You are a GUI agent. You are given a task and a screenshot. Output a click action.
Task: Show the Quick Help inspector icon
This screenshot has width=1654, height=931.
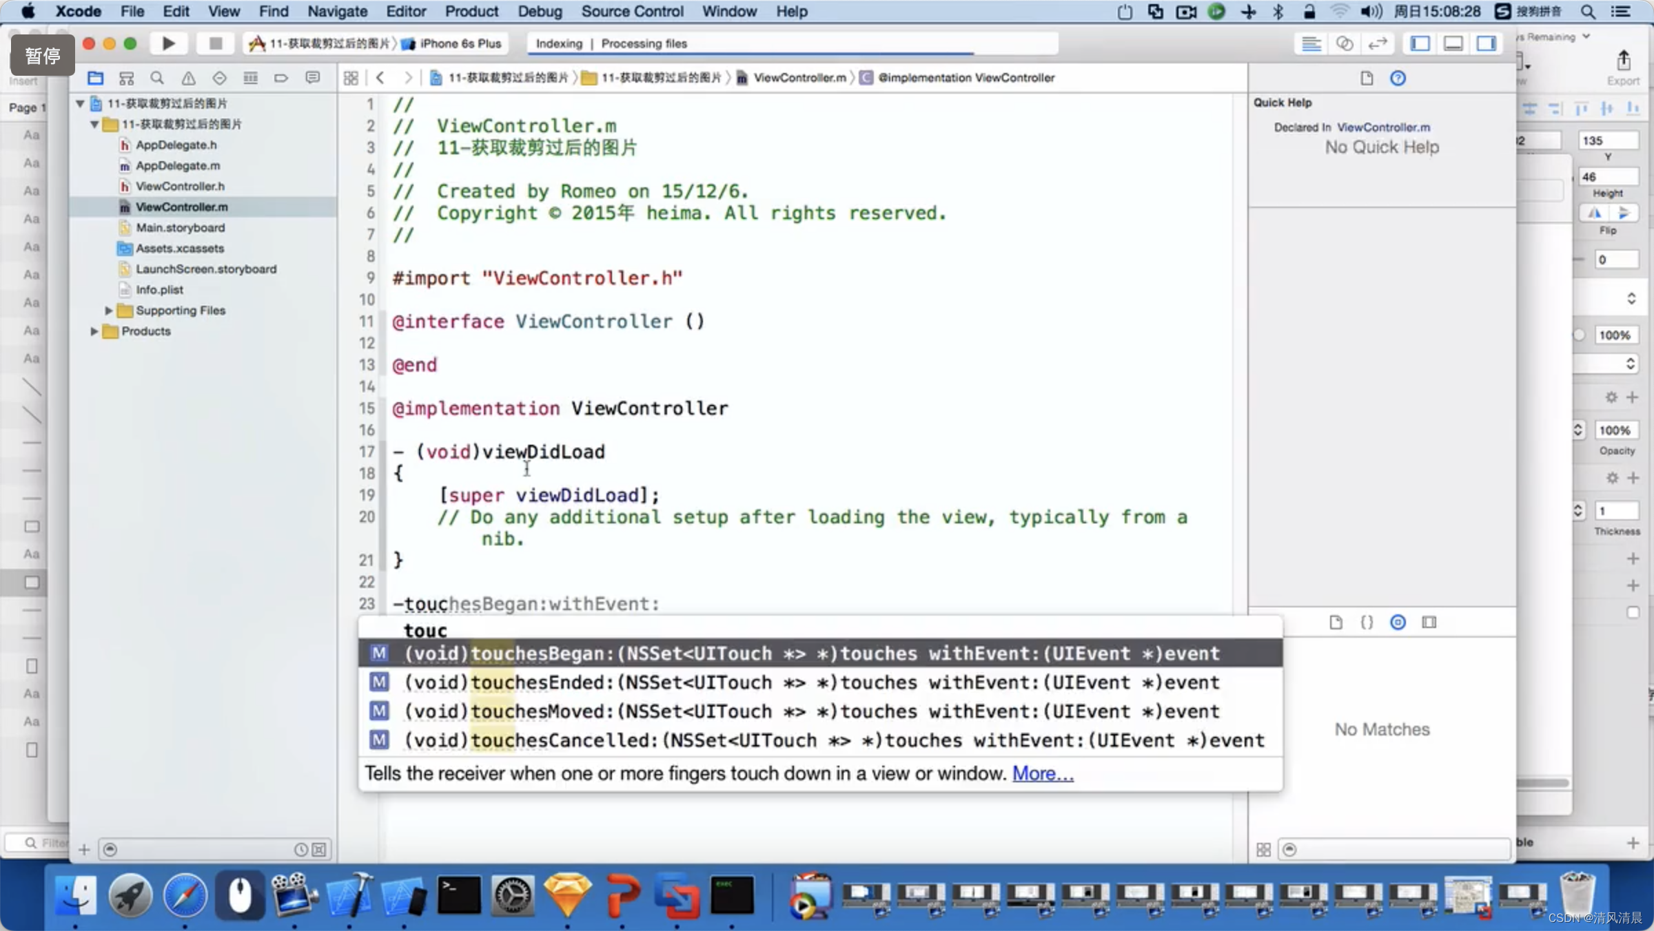pyautogui.click(x=1398, y=78)
